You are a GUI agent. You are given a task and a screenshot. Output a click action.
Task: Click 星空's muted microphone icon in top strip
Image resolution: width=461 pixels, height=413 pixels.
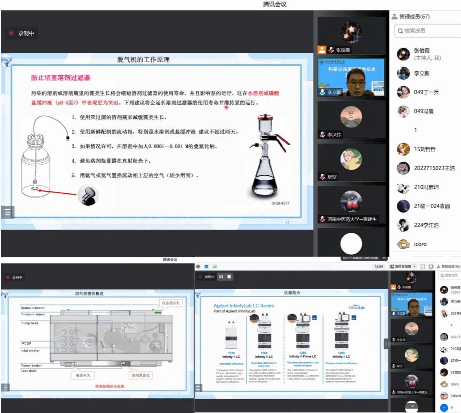(x=322, y=177)
